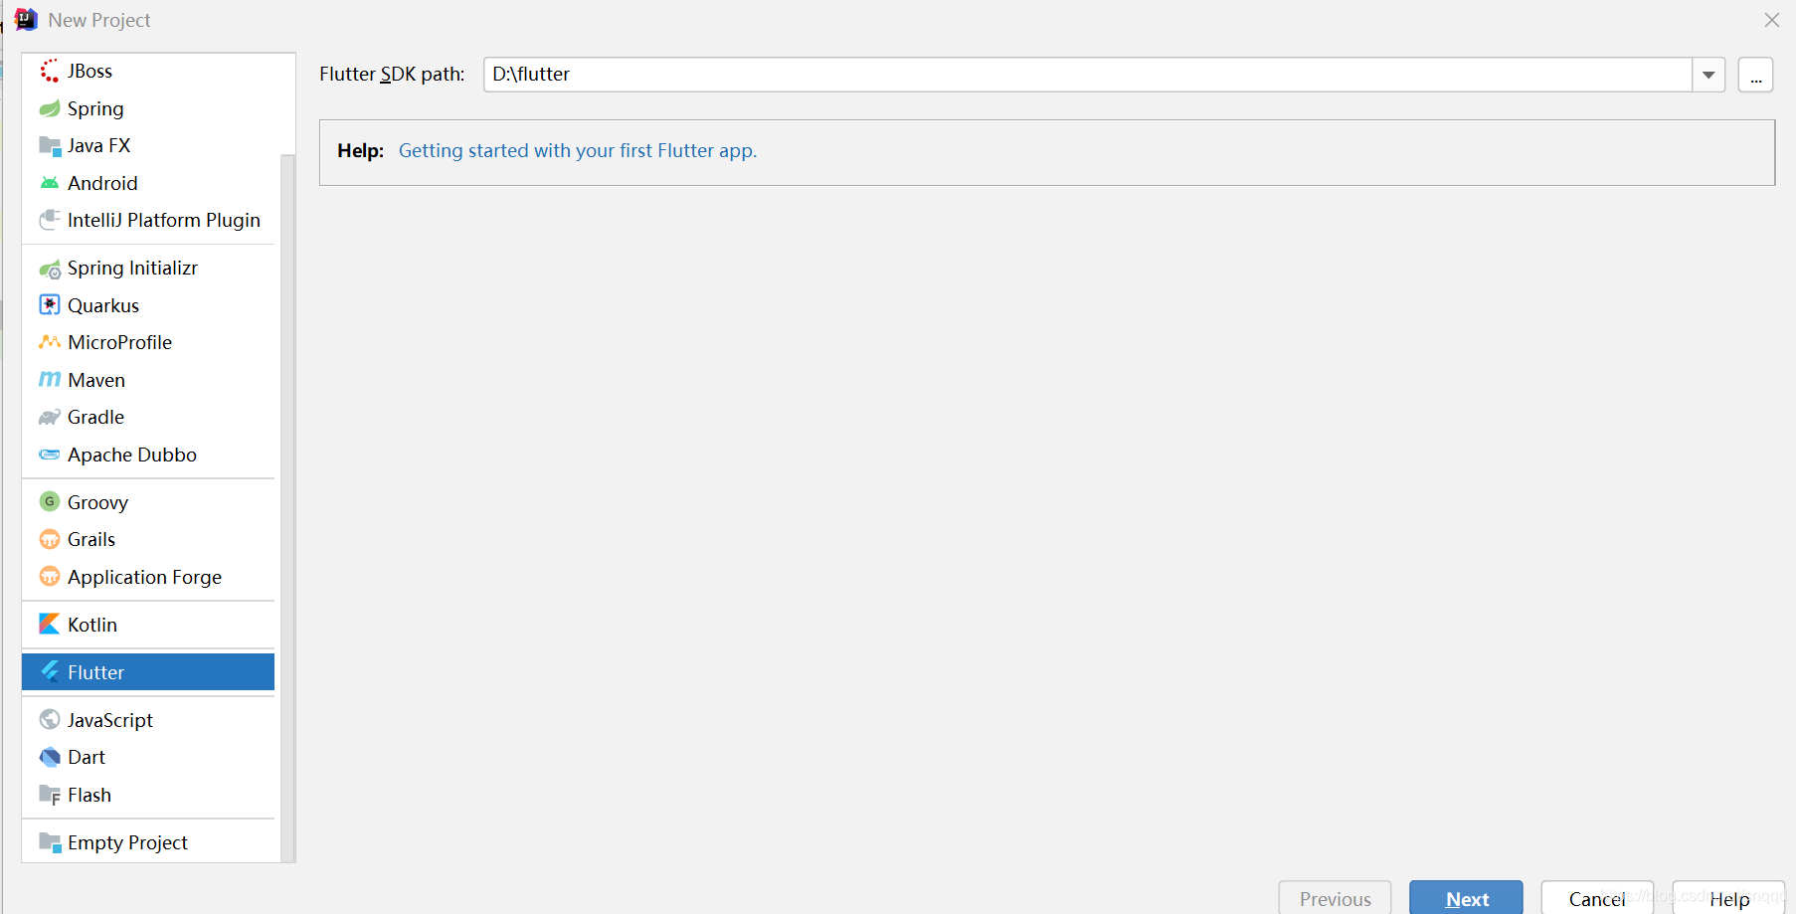Select Spring project type
The width and height of the screenshot is (1796, 914).
tap(148, 108)
